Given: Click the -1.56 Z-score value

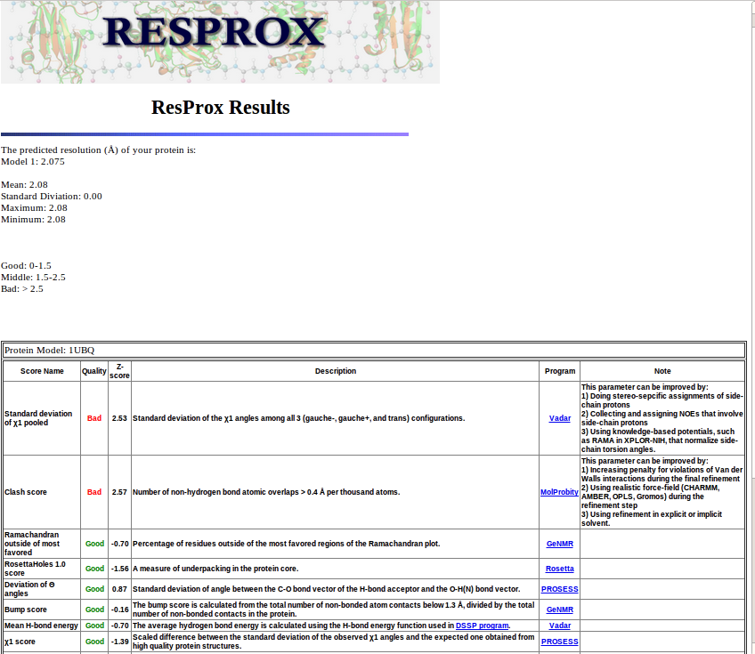Looking at the screenshot, I should coord(119,569).
